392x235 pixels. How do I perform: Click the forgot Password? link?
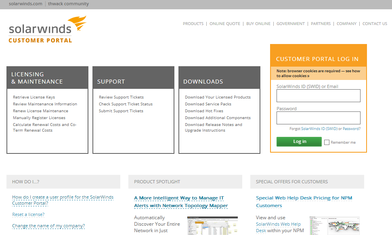coord(352,128)
